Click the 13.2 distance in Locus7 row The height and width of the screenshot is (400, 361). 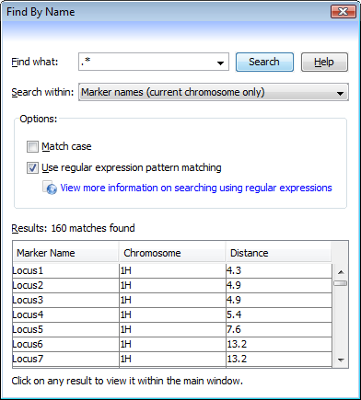279,359
